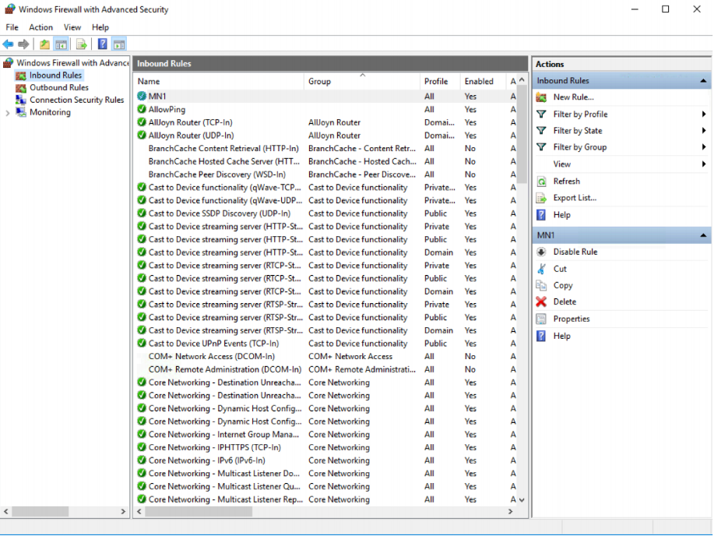Click the rules list horizontal scroll-right arrow

click(511, 512)
